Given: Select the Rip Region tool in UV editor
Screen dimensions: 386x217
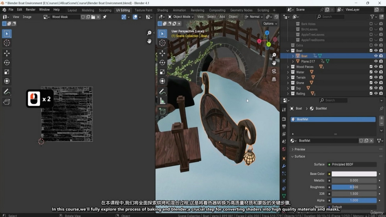Looking at the screenshot, I should click(x=7, y=101).
